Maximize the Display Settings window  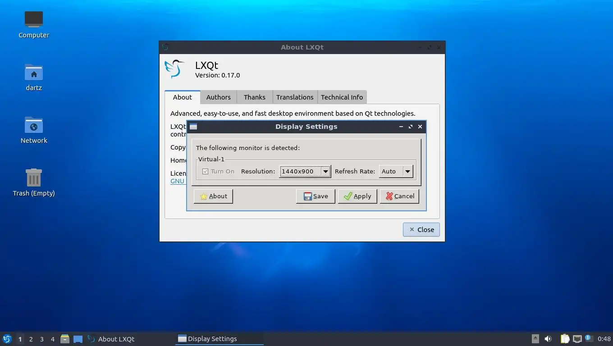coord(410,127)
